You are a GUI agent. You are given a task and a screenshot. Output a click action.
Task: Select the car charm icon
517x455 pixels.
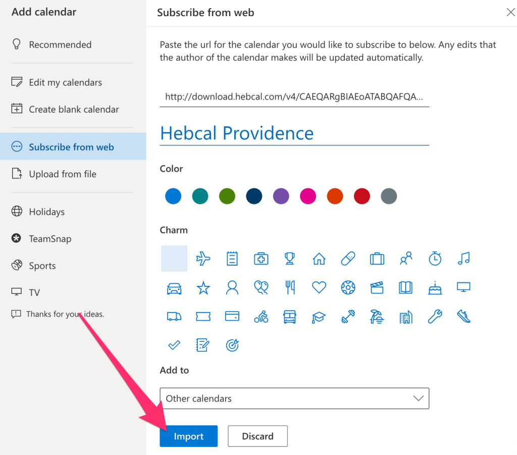click(174, 288)
